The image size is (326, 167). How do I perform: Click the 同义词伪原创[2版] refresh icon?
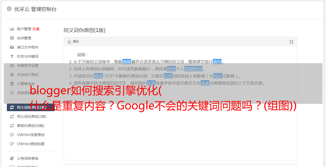click(x=12, y=116)
